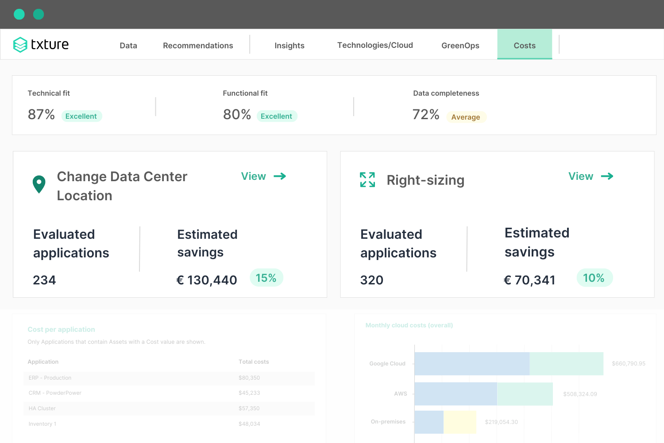Click the 15% savings badge
The image size is (664, 443).
point(266,277)
